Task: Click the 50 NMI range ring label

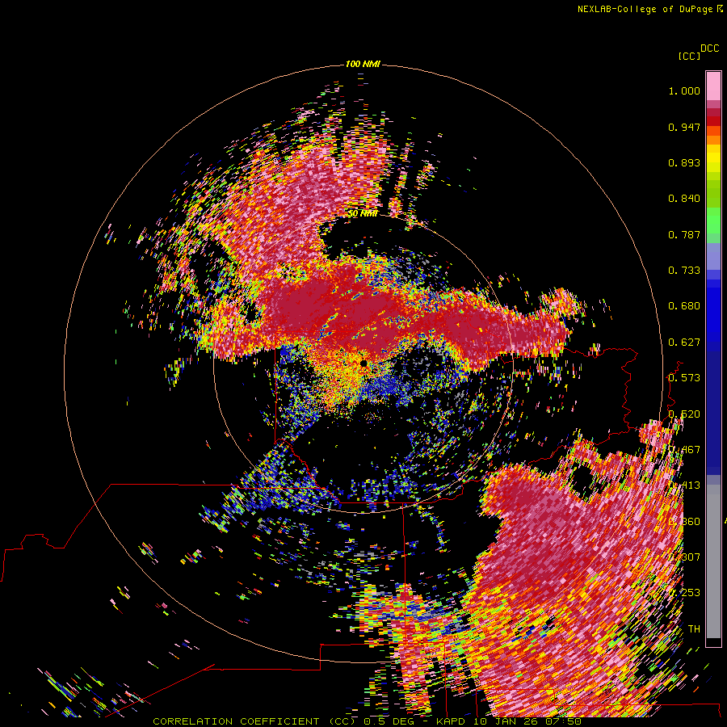Action: (x=363, y=214)
